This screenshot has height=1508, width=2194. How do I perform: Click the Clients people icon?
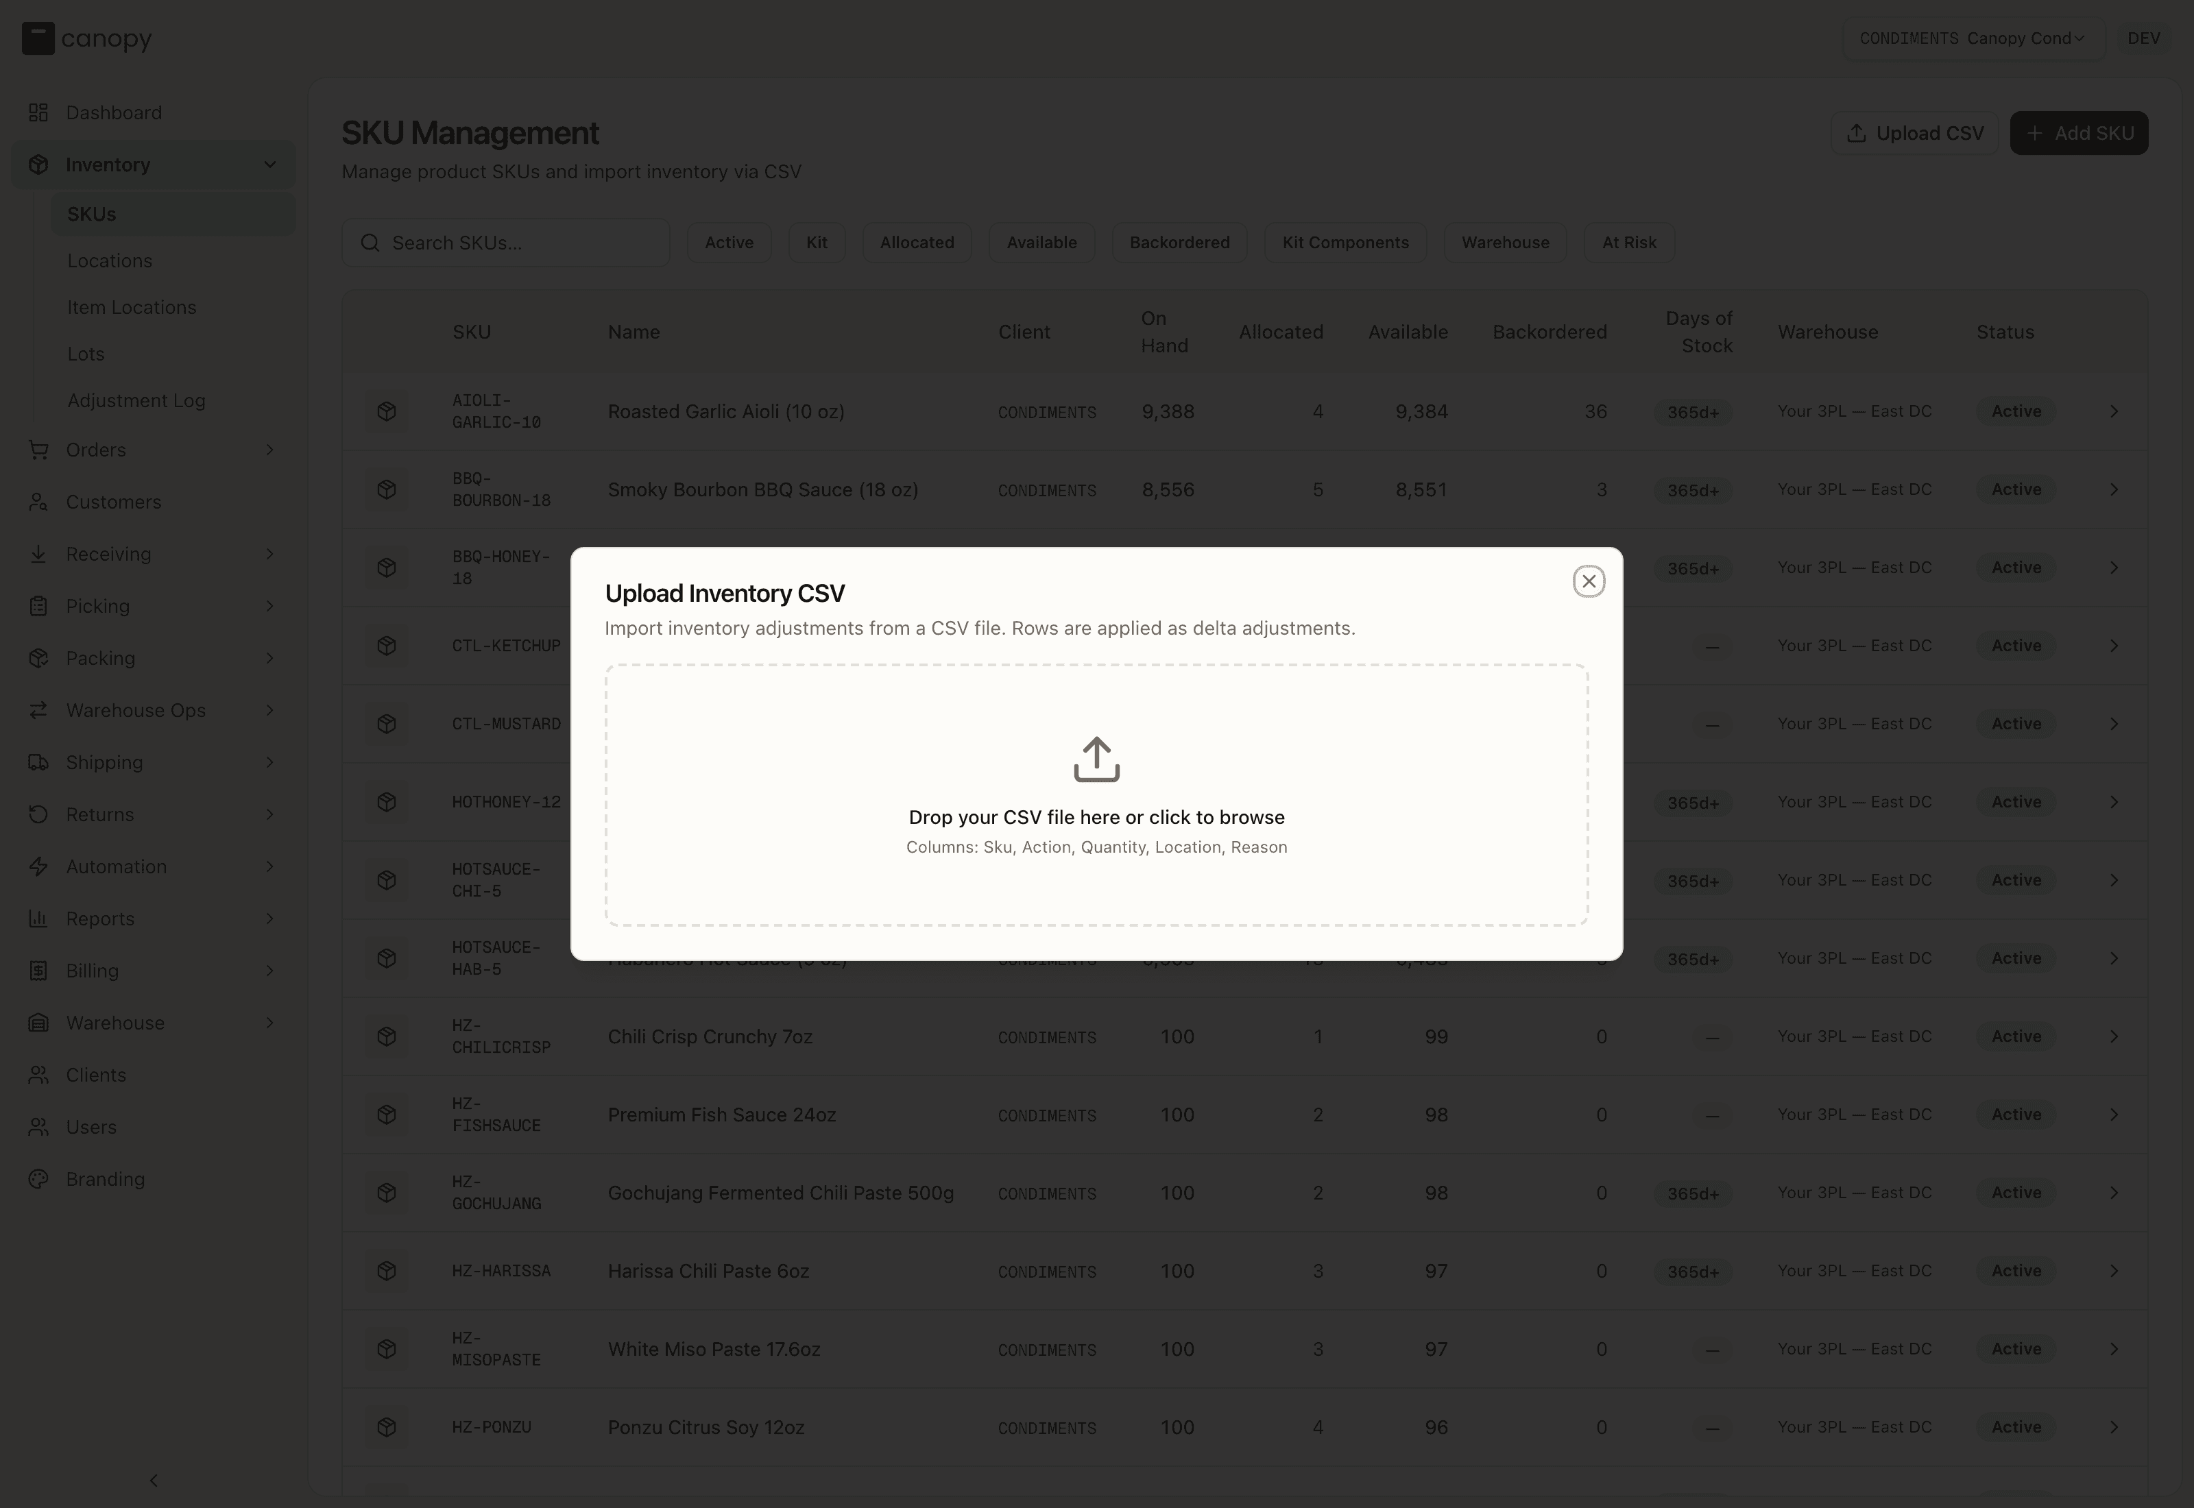38,1074
